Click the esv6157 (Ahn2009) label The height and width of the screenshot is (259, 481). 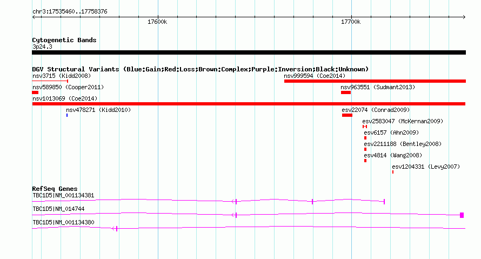point(391,132)
